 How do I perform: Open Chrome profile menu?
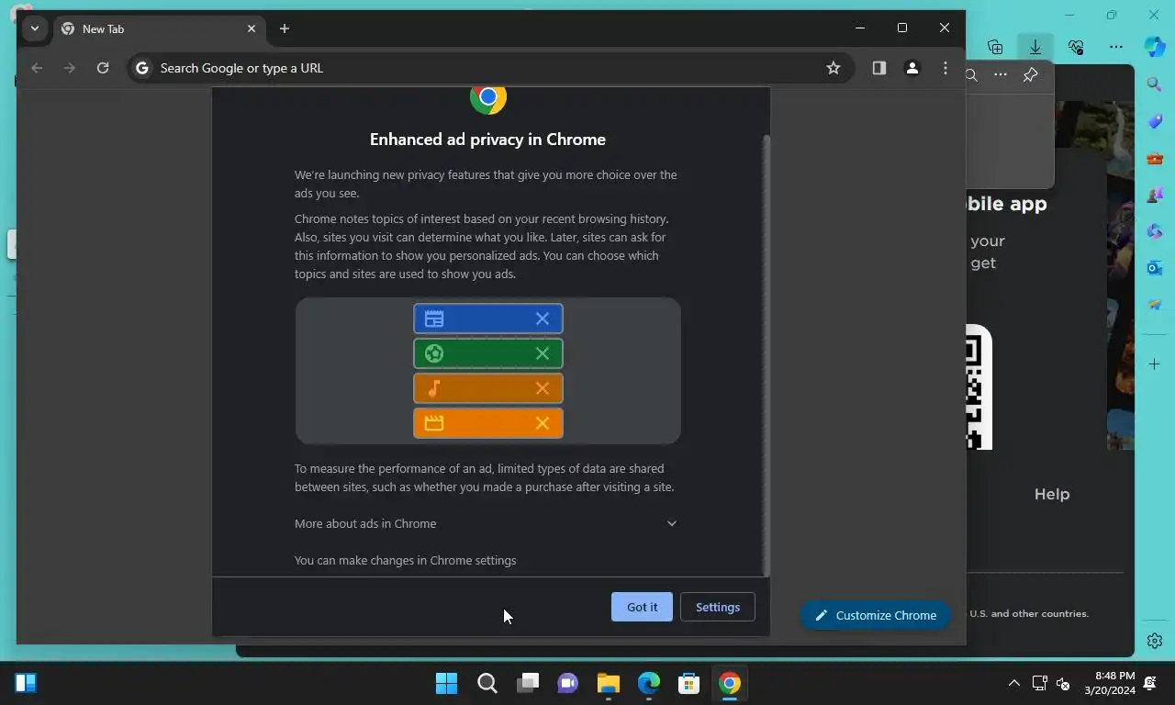[912, 68]
